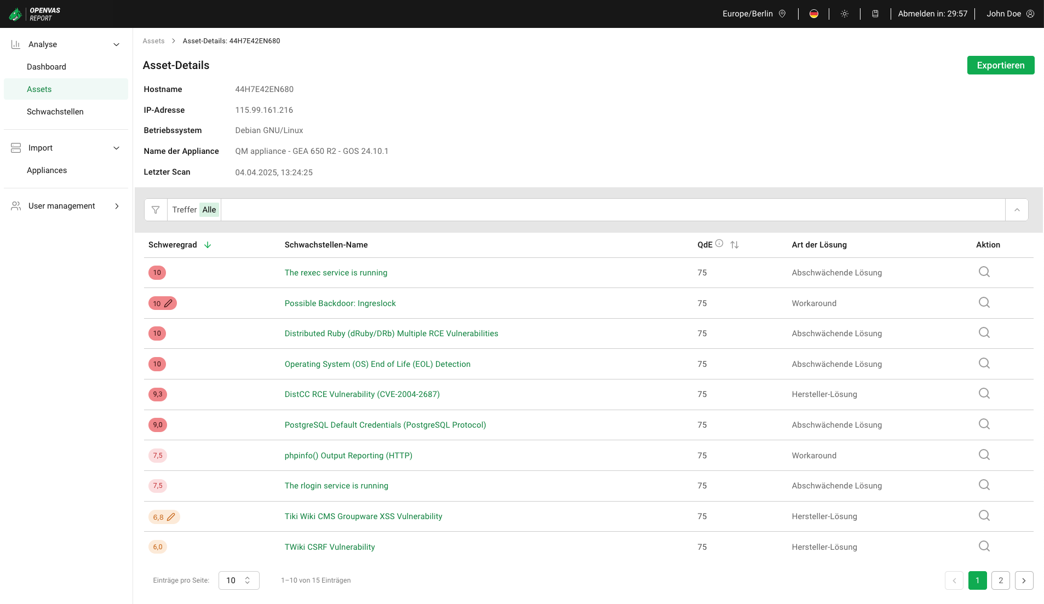Open 'Possible Backdoor: Ingreslock' link
Viewport: 1044px width, 604px height.
pyautogui.click(x=340, y=303)
